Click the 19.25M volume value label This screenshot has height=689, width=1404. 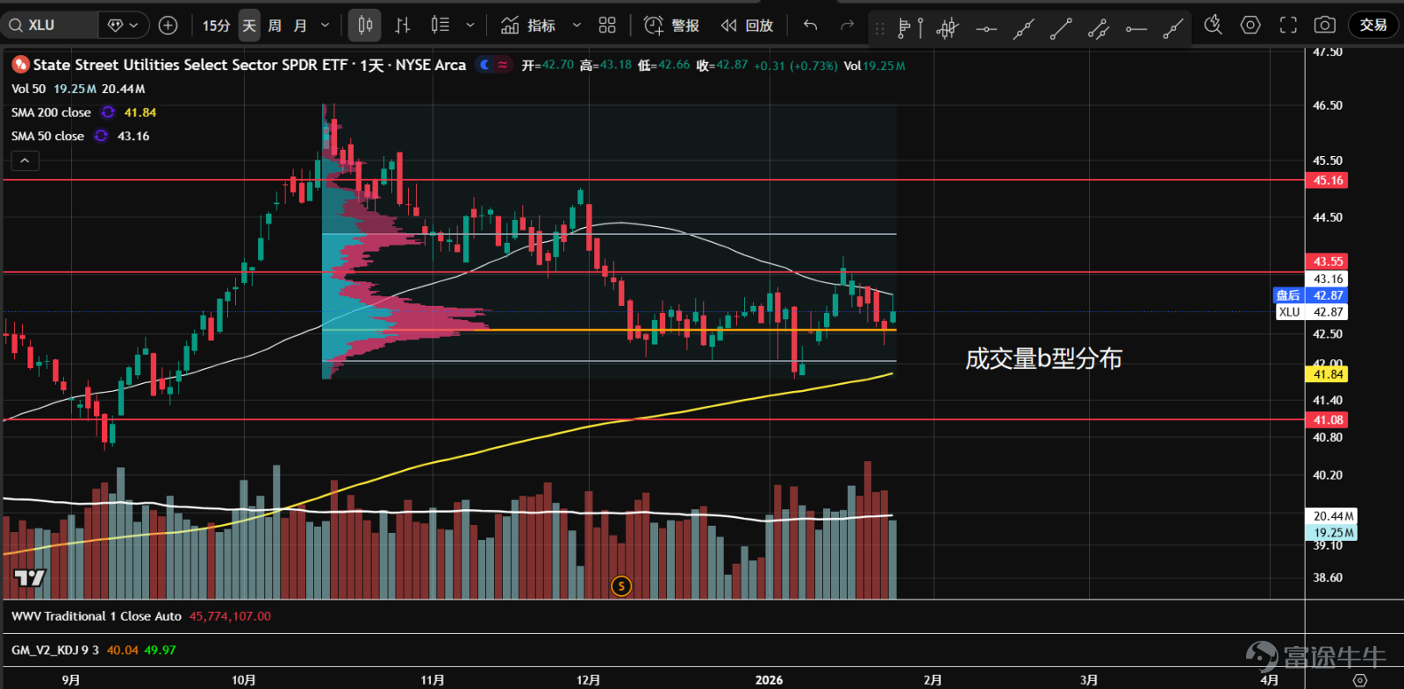tap(1332, 532)
